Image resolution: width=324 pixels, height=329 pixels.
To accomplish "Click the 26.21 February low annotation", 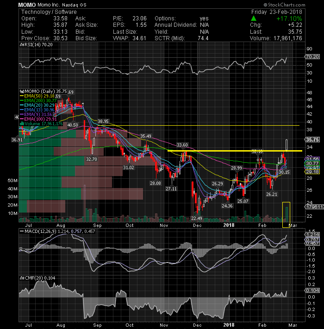I will [x=272, y=195].
